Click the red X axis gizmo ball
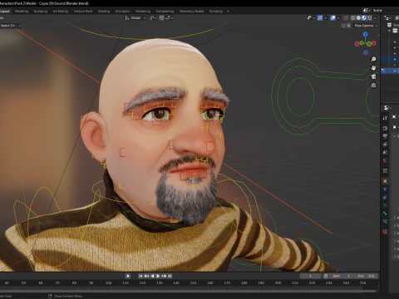The image size is (399, 299). (x=374, y=43)
